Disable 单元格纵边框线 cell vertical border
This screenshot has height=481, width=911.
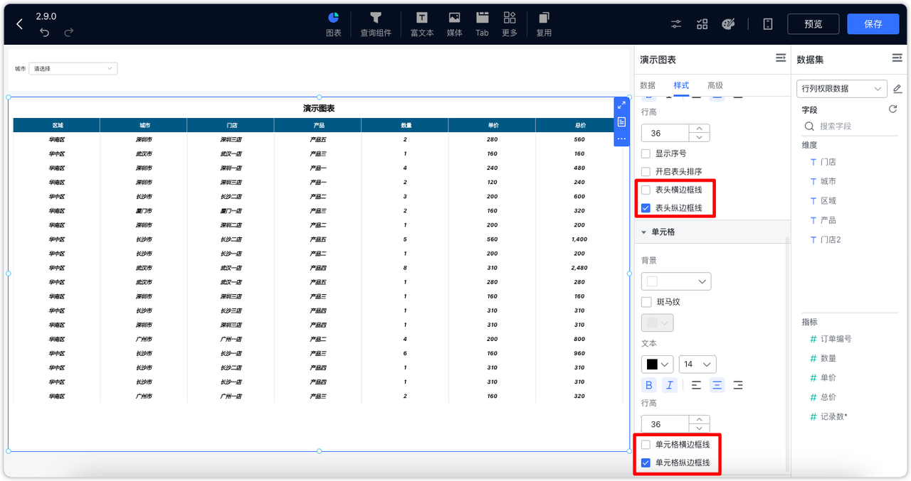[x=646, y=463]
